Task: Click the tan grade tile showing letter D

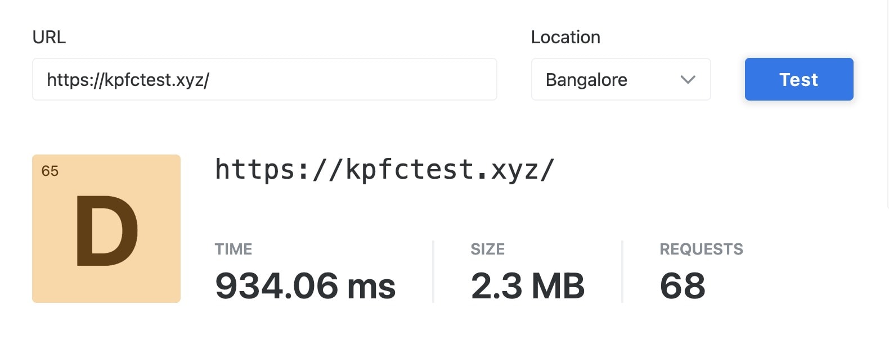Action: point(106,230)
